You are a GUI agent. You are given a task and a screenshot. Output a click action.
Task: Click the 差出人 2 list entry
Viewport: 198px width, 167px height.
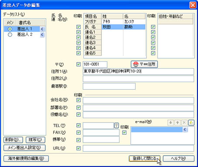click(x=24, y=35)
